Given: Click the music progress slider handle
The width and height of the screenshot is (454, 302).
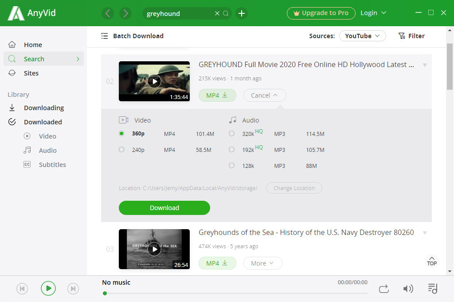Looking at the screenshot, I should tap(105, 293).
